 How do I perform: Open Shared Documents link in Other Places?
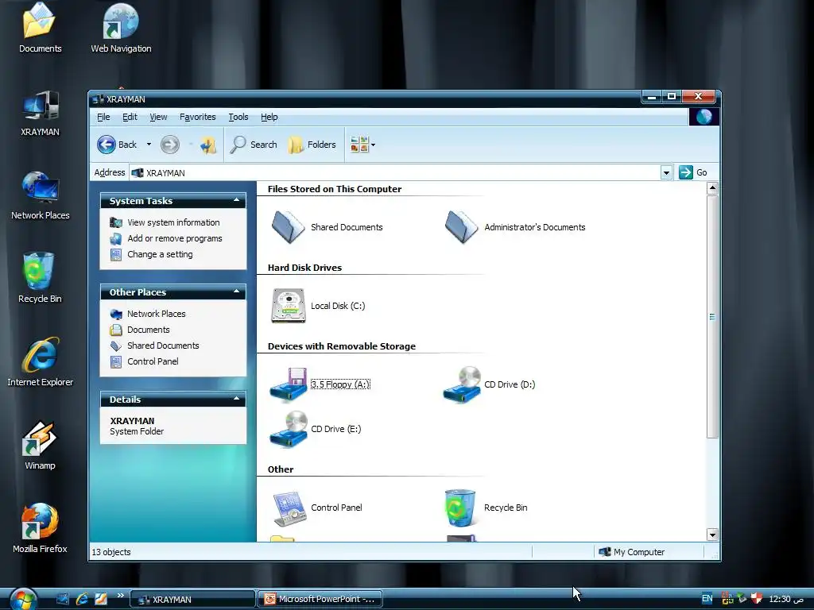pos(163,346)
